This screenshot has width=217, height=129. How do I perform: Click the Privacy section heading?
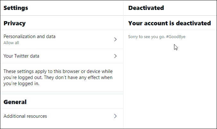coord(14,23)
